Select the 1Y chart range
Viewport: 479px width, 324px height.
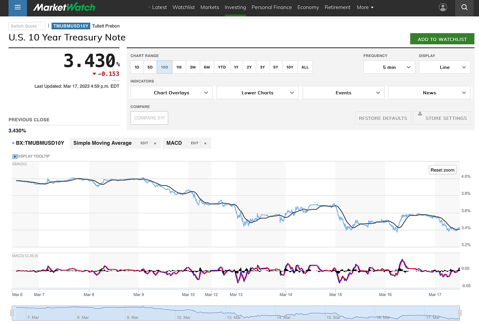236,67
